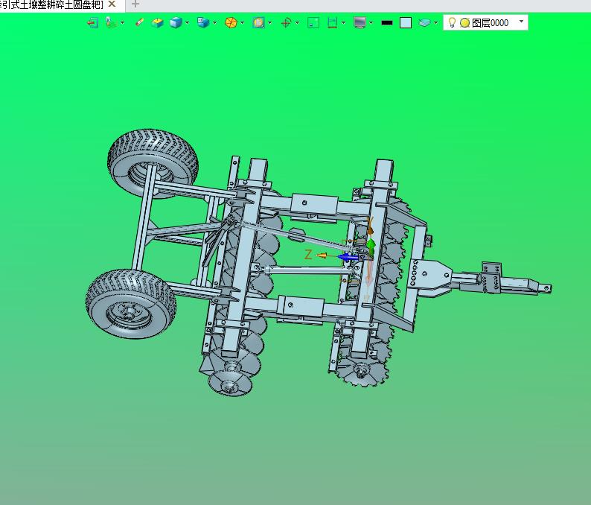Click the orange polyhedron icon
Viewport: 591px width, 505px height.
tap(231, 22)
